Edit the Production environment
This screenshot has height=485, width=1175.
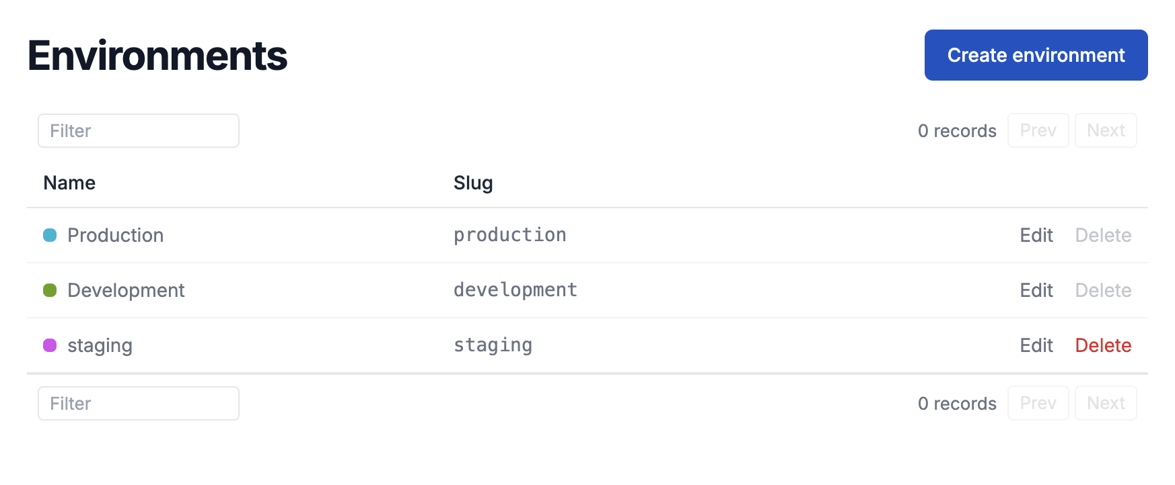[x=1036, y=236]
